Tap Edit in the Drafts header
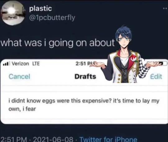Image resolution: width=168 pixels, height=142 pixels. tap(156, 76)
